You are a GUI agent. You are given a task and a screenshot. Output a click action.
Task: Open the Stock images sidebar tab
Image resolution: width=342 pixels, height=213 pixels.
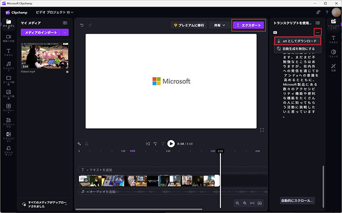point(9,95)
